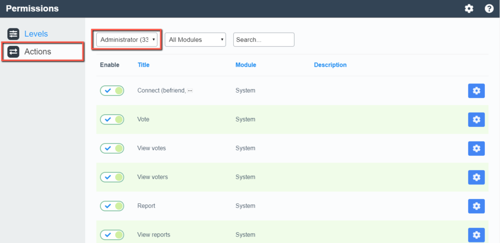Open settings gear for the Report row
Viewport: 500px width, 243px height.
pyautogui.click(x=477, y=206)
